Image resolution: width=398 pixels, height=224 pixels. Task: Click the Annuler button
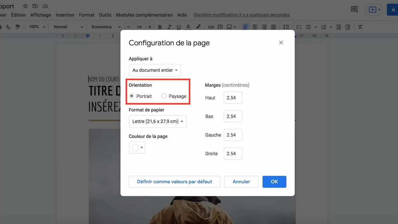point(241,182)
